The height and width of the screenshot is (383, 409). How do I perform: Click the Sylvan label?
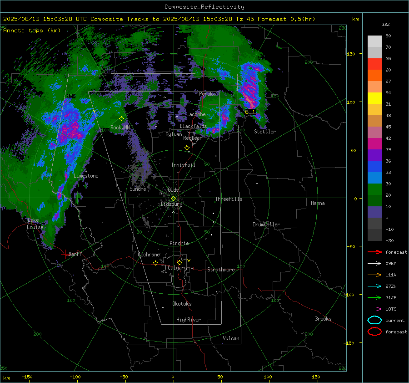174,134
